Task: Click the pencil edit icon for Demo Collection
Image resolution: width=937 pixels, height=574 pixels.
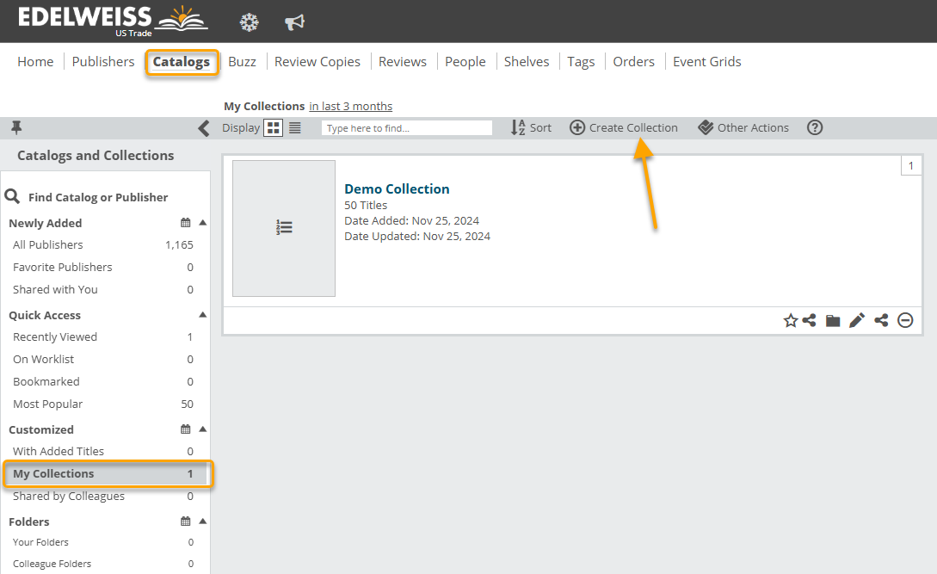Action: 857,320
